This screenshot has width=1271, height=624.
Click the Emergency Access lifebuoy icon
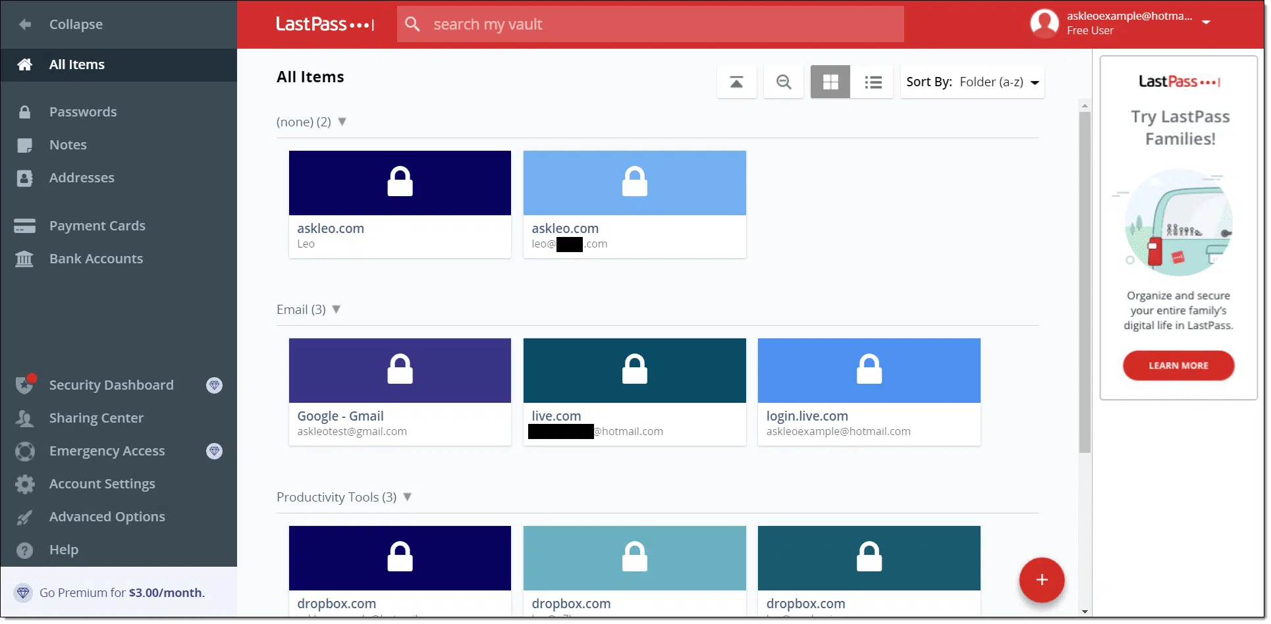25,451
